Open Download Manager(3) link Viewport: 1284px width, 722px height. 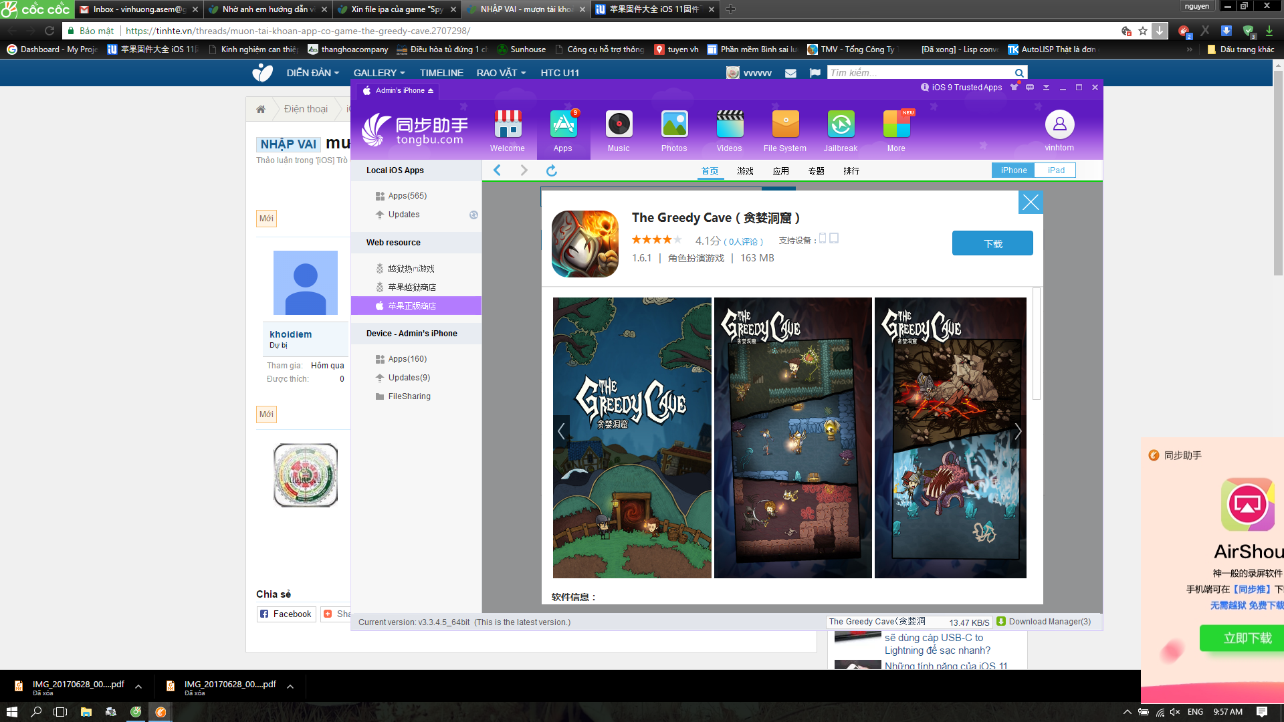(1049, 622)
